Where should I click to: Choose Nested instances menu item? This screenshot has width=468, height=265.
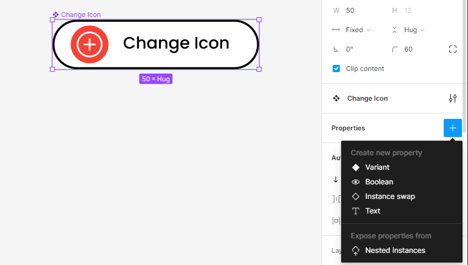coord(395,250)
